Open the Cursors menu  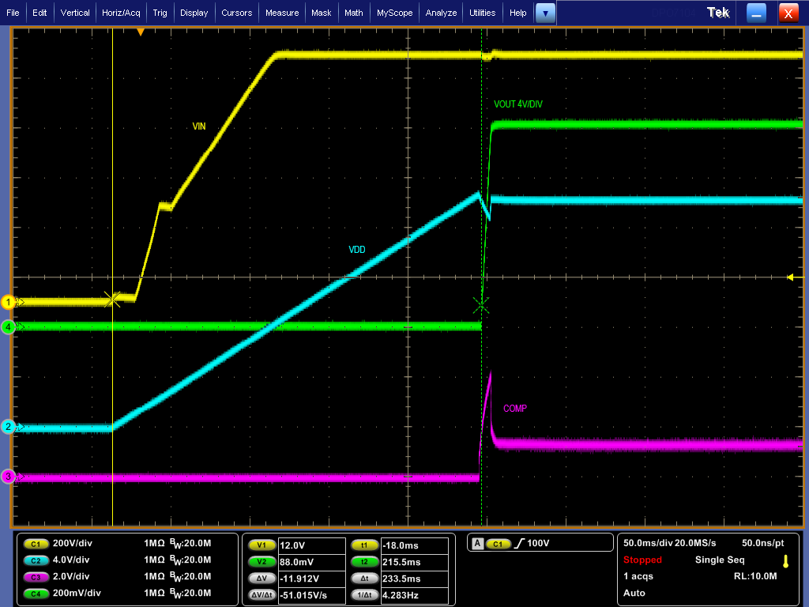tap(239, 13)
